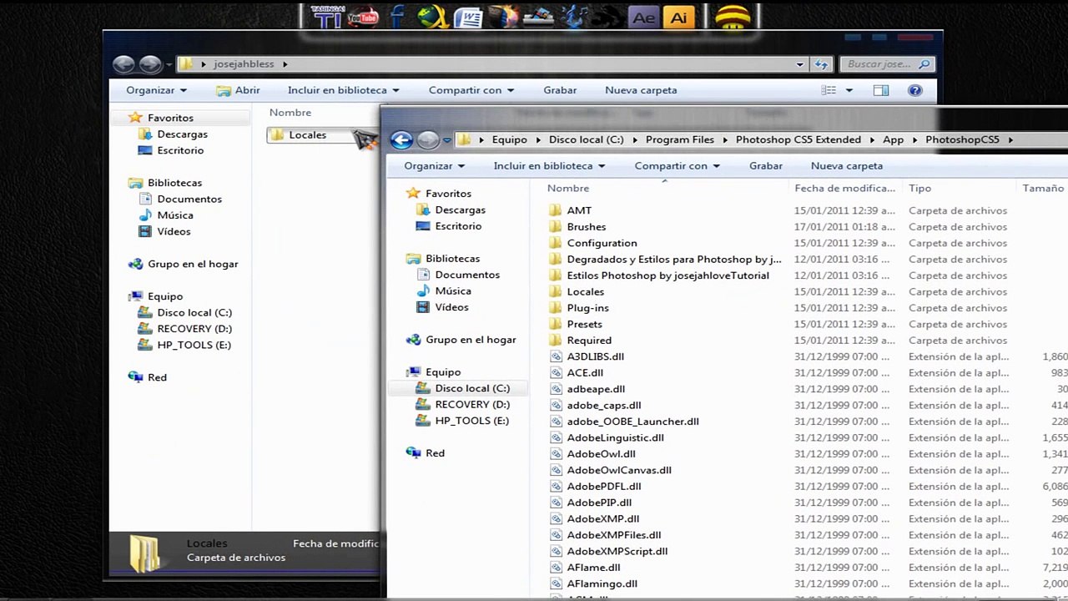Select the Plug-ins folder in the file list
1068x601 pixels.
(587, 308)
